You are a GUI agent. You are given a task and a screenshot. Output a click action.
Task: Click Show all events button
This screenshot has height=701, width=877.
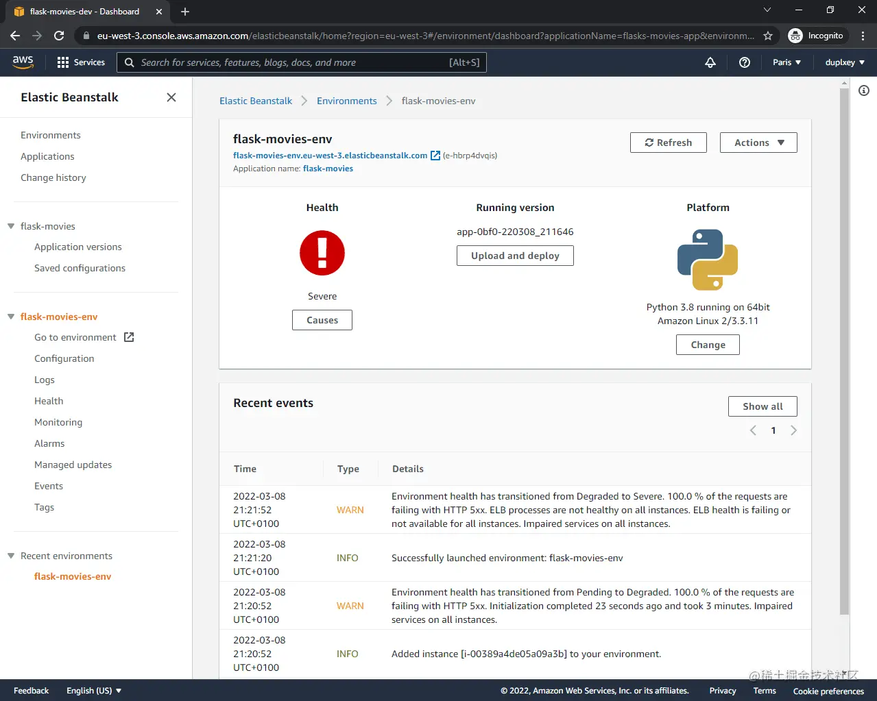[x=762, y=406]
